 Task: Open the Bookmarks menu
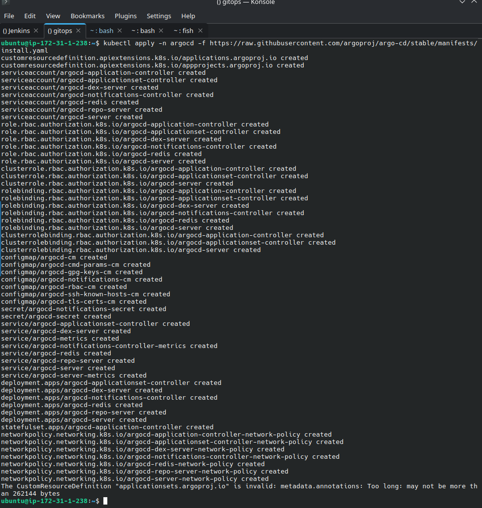click(x=88, y=16)
